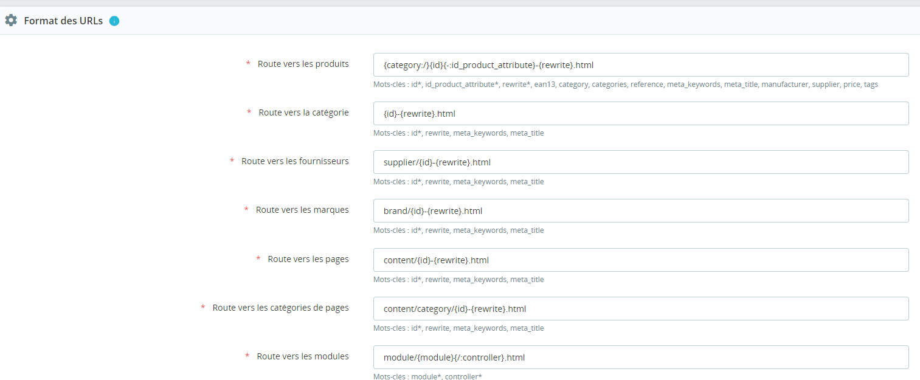The width and height of the screenshot is (920, 380).
Task: Click the Route vers les modules input
Action: 641,357
